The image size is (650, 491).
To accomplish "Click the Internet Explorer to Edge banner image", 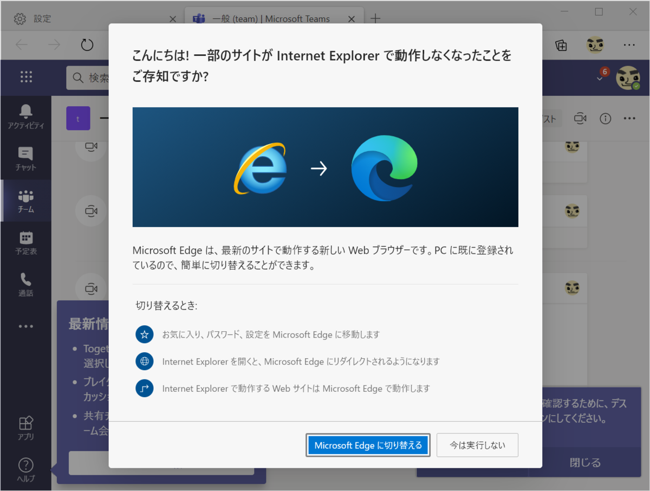I will click(x=326, y=167).
